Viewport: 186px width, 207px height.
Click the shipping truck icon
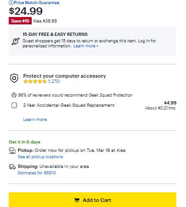[12, 167]
